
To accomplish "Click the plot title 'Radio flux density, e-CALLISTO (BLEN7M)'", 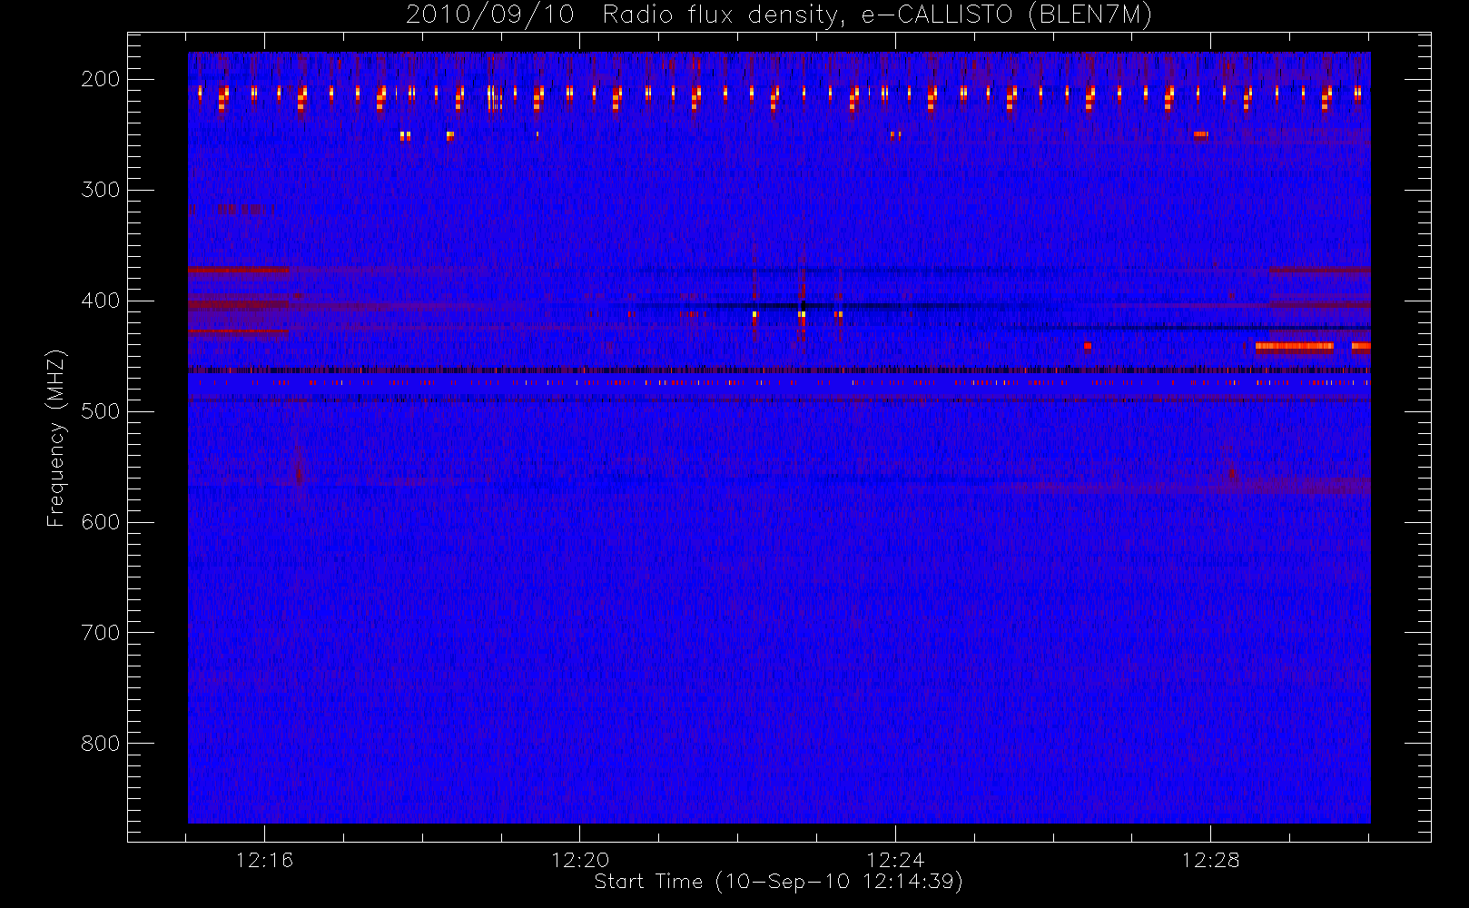I will coord(877,15).
